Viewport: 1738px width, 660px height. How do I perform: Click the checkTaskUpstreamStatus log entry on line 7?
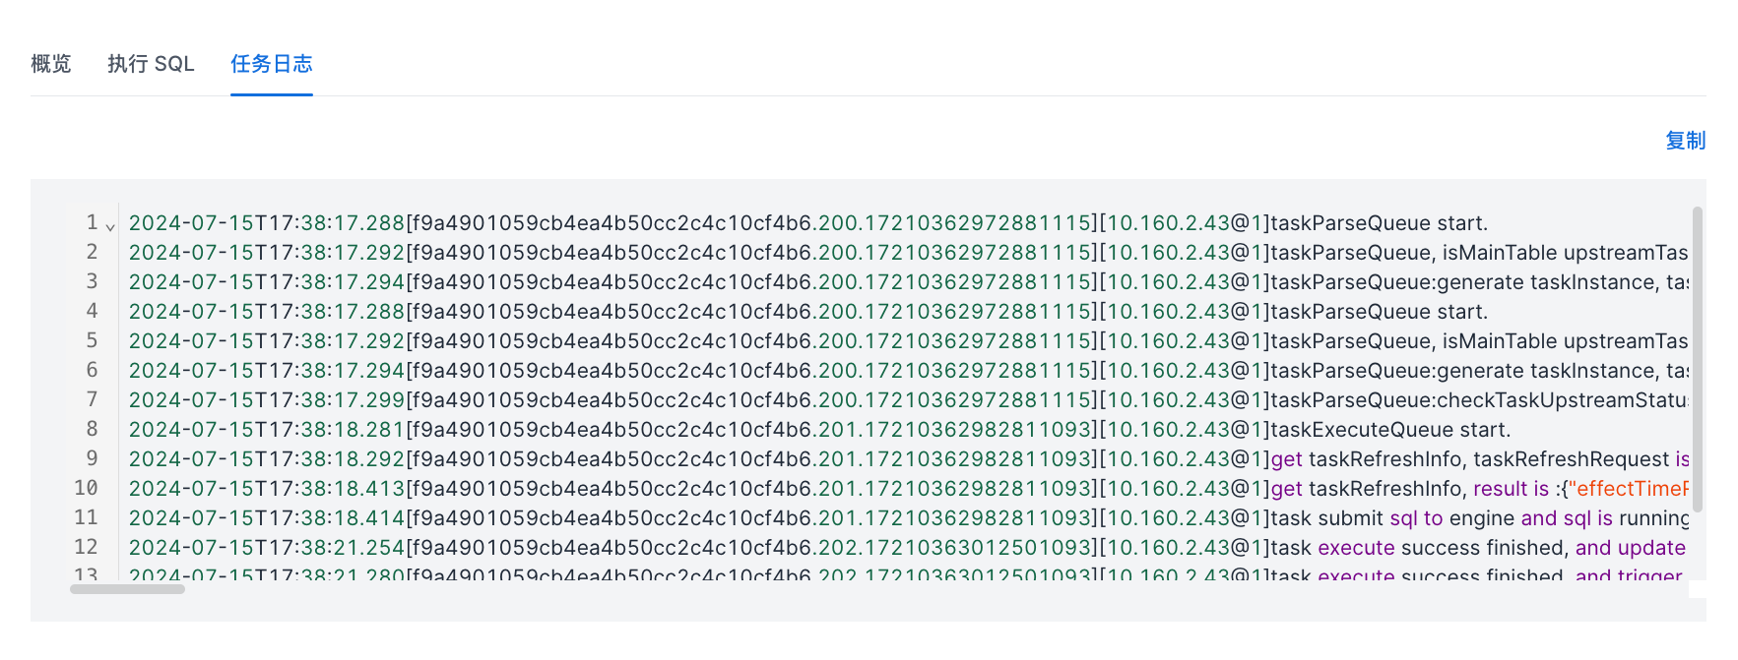(x=1477, y=400)
